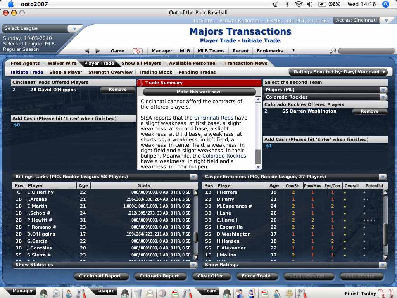
Task: Switch to the Free Agents tab
Action: coord(25,63)
